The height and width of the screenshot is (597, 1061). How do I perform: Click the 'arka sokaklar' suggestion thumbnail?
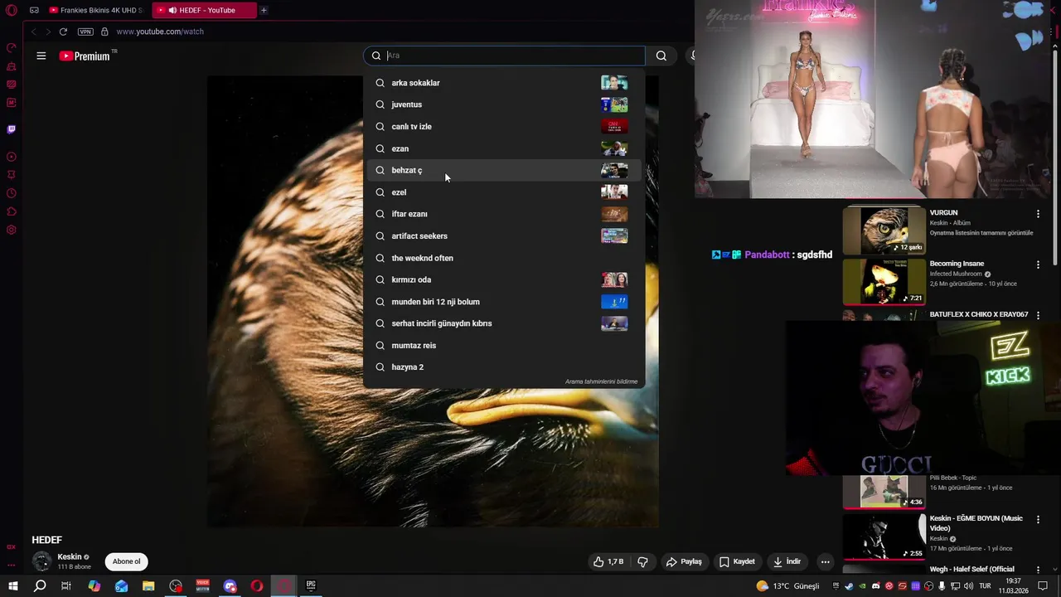[x=614, y=83]
